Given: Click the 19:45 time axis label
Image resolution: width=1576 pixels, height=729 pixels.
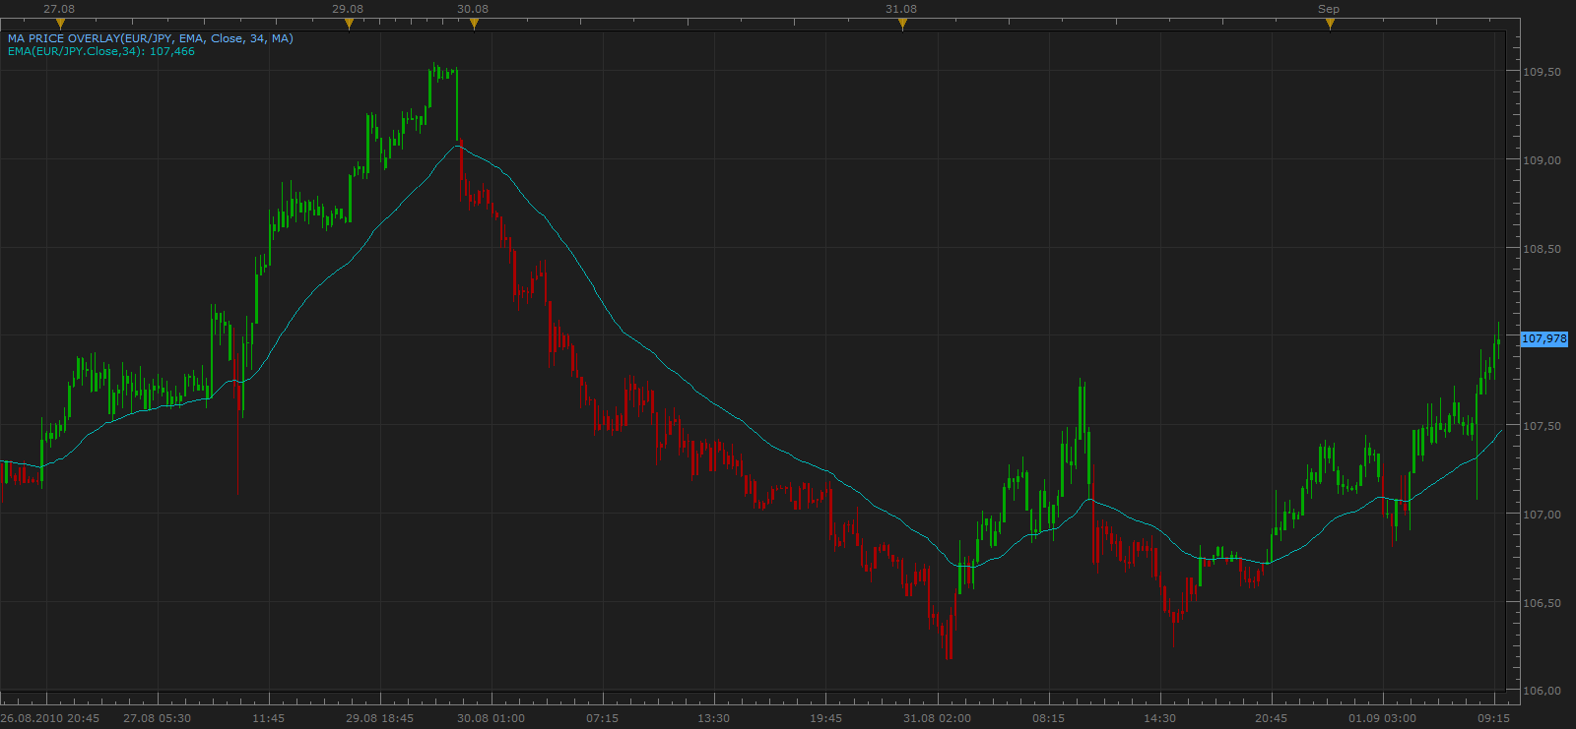Looking at the screenshot, I should (826, 718).
